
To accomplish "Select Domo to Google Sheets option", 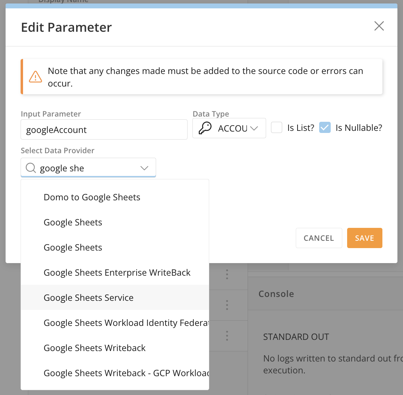I will pos(115,197).
